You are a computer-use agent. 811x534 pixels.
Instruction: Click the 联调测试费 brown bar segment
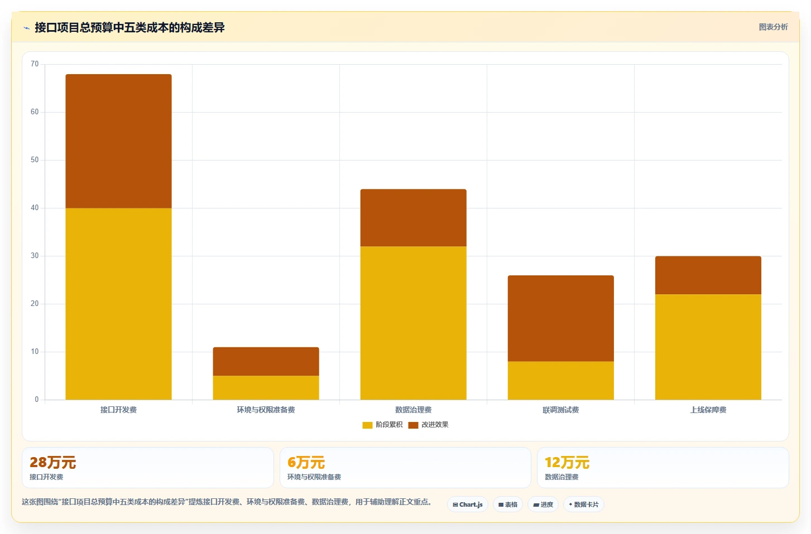tap(560, 318)
